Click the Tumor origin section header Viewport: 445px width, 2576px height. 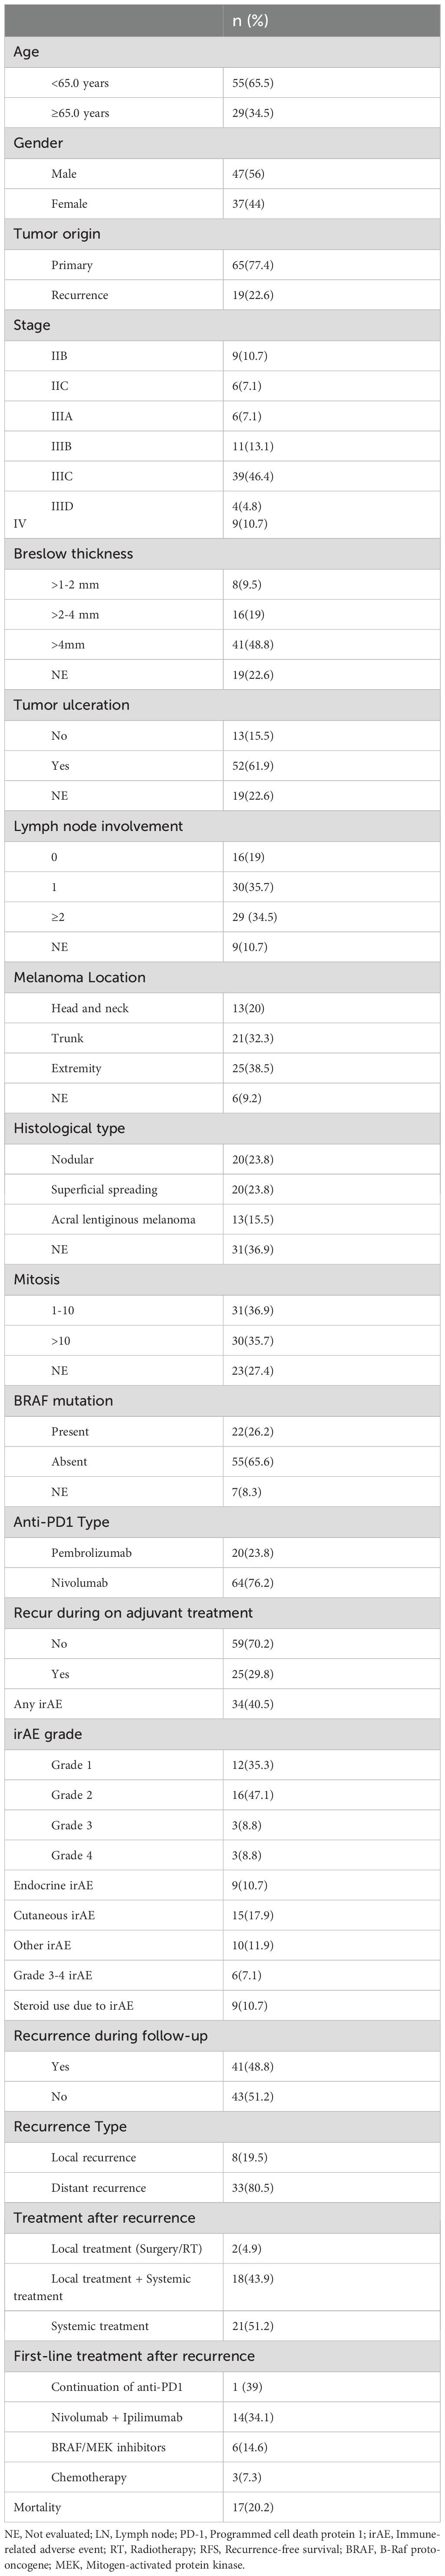[x=57, y=234]
